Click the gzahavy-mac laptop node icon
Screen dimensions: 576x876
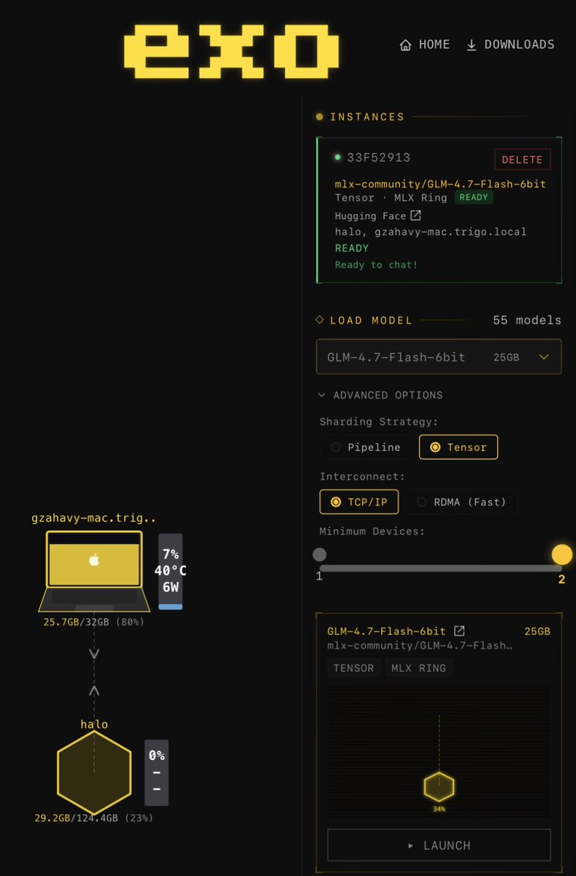(x=94, y=572)
